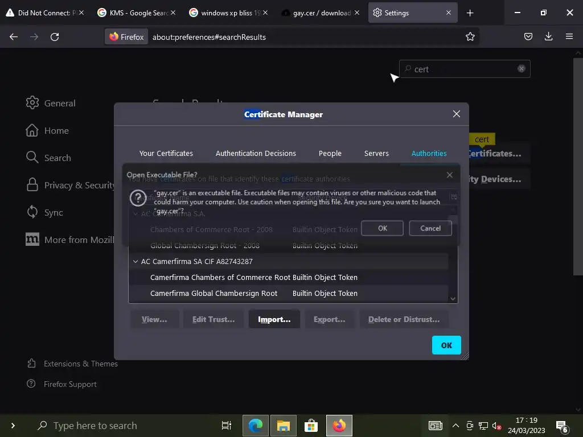This screenshot has height=437, width=583.
Task: Open the Home settings category
Action: (x=47, y=130)
